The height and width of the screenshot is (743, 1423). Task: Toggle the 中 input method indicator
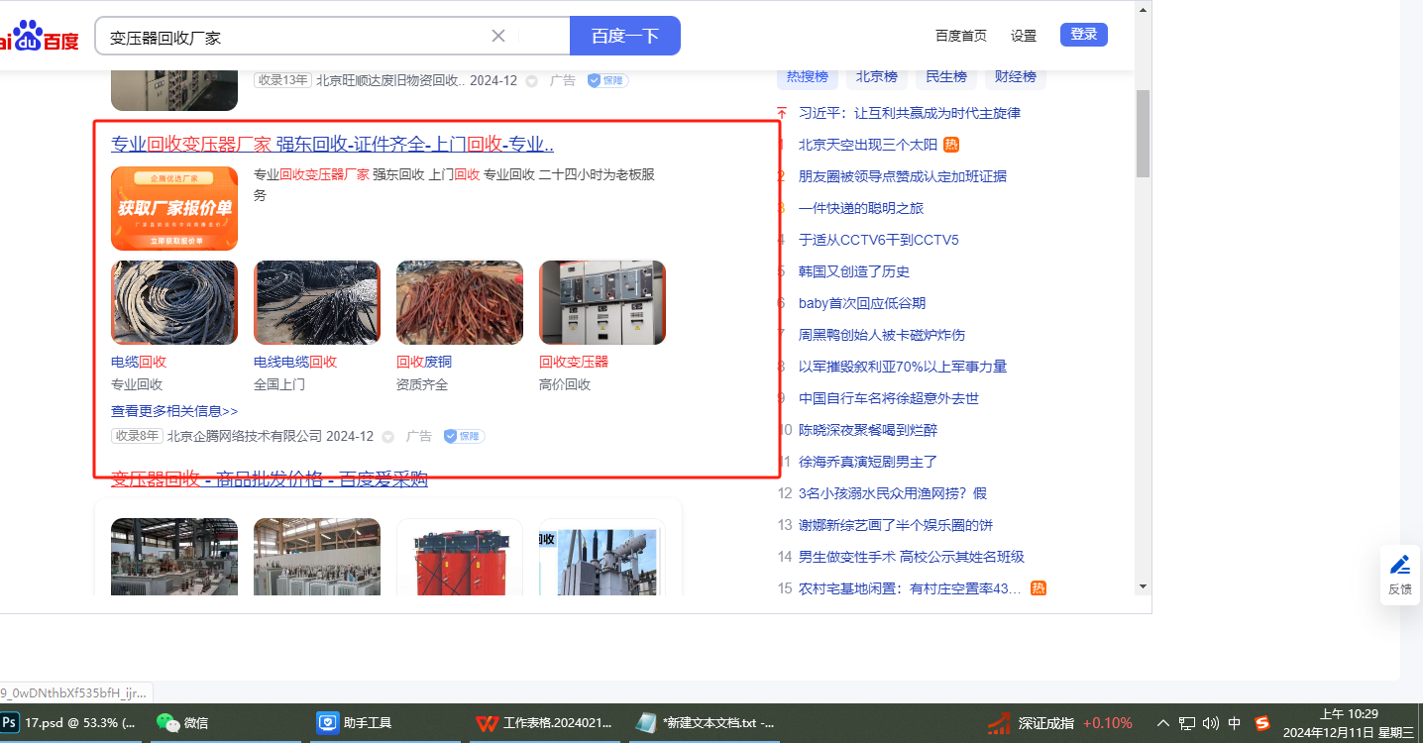pyautogui.click(x=1235, y=723)
